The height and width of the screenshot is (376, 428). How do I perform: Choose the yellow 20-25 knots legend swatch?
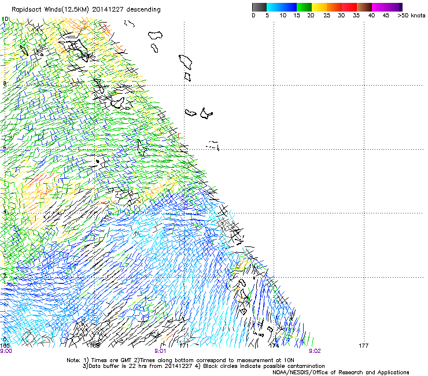tap(319, 7)
